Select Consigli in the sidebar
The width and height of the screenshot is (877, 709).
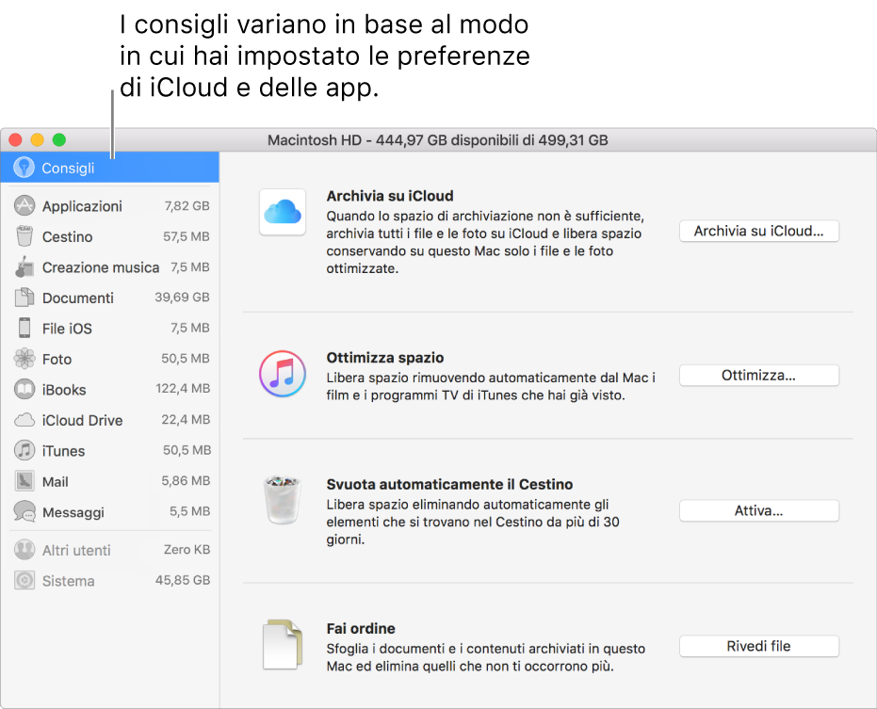[109, 168]
